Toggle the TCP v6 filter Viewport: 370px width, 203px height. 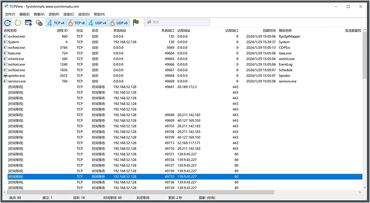[x=76, y=23]
